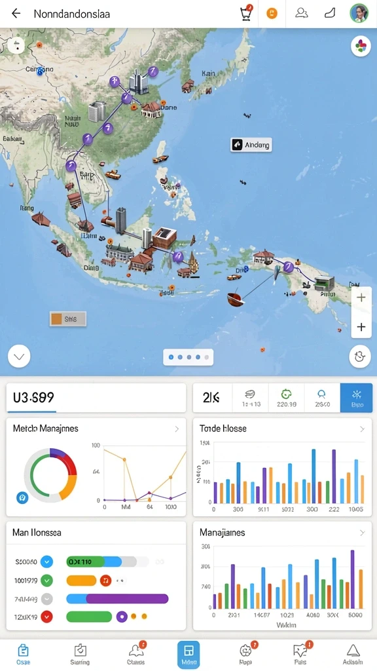Go back using the top-left arrow
Image resolution: width=377 pixels, height=671 pixels.
point(16,13)
